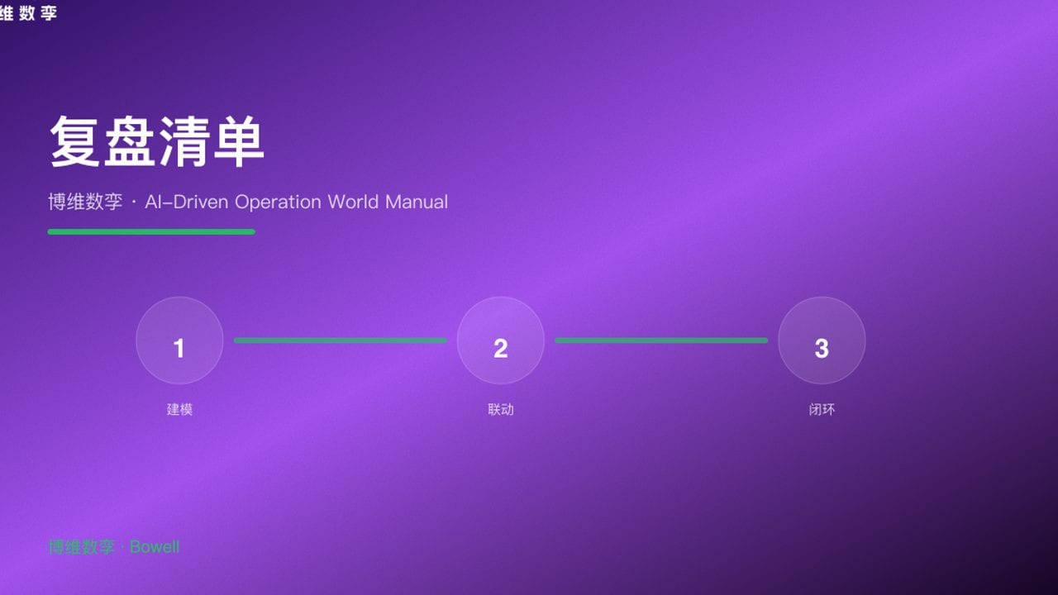This screenshot has width=1058, height=595.
Task: Expand details for the 建模 step
Action: (179, 409)
